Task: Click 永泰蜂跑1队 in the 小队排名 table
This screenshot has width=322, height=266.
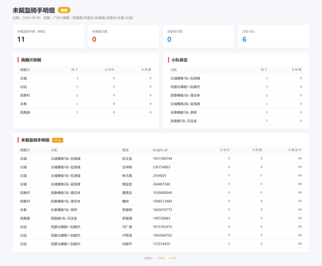Action: point(184,112)
